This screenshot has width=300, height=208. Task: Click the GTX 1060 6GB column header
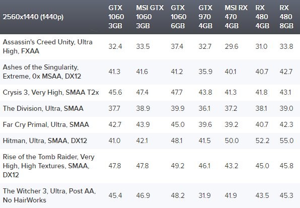[x=179, y=17]
